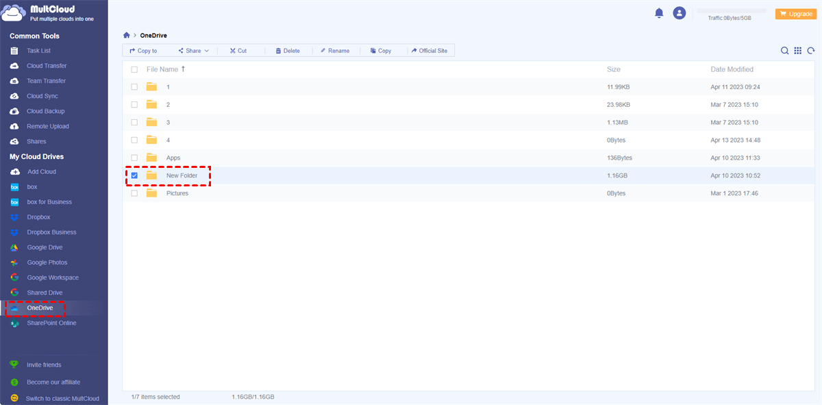Screen dimensions: 822x405
Task: Click the Rename toolbar button
Action: pyautogui.click(x=334, y=51)
